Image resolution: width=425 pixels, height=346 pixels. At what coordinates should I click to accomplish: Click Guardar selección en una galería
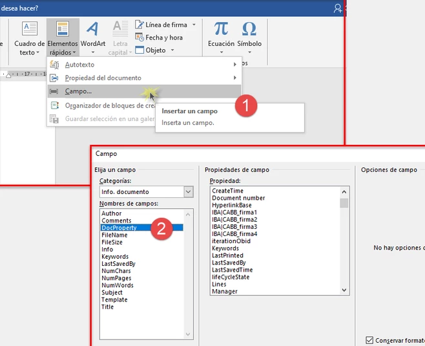click(101, 118)
